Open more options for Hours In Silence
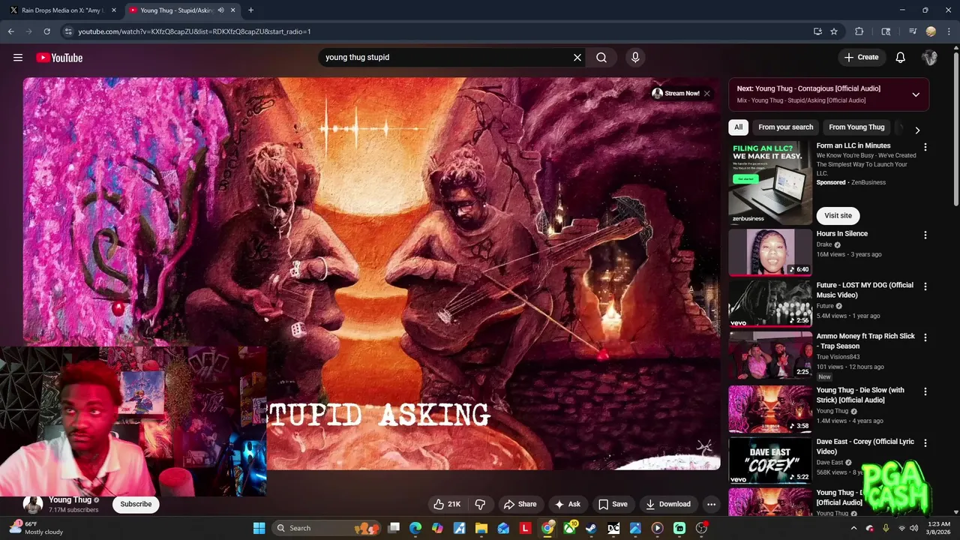Image resolution: width=960 pixels, height=540 pixels. 925,235
